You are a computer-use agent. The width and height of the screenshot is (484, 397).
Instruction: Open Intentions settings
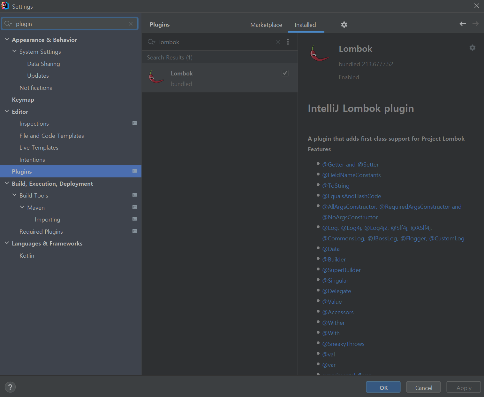(32, 160)
